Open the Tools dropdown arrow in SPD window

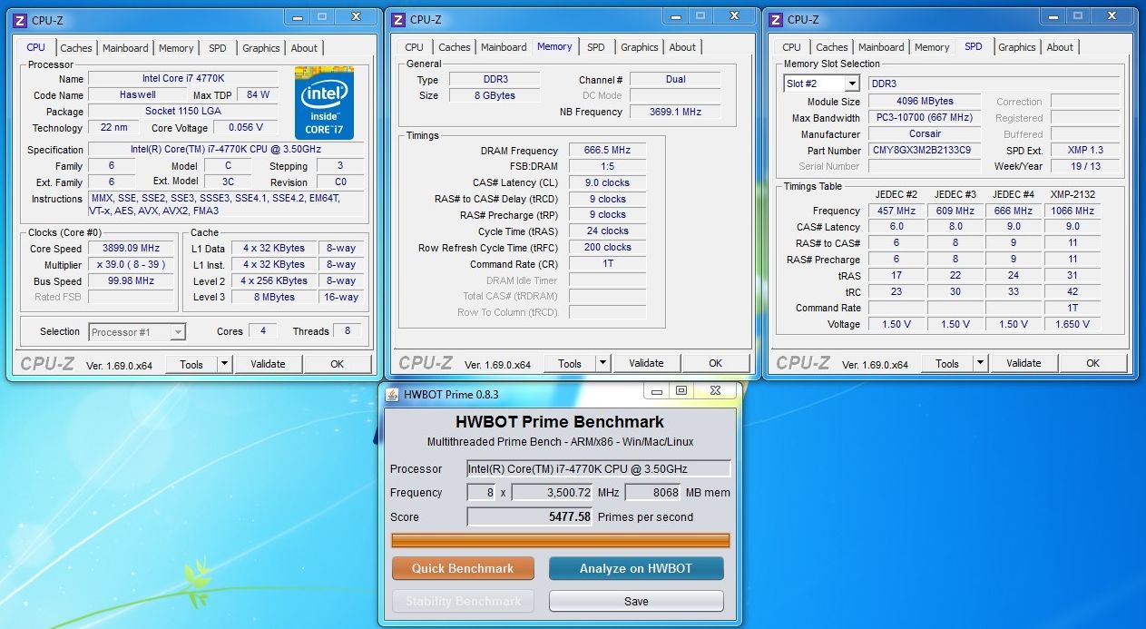(x=980, y=363)
